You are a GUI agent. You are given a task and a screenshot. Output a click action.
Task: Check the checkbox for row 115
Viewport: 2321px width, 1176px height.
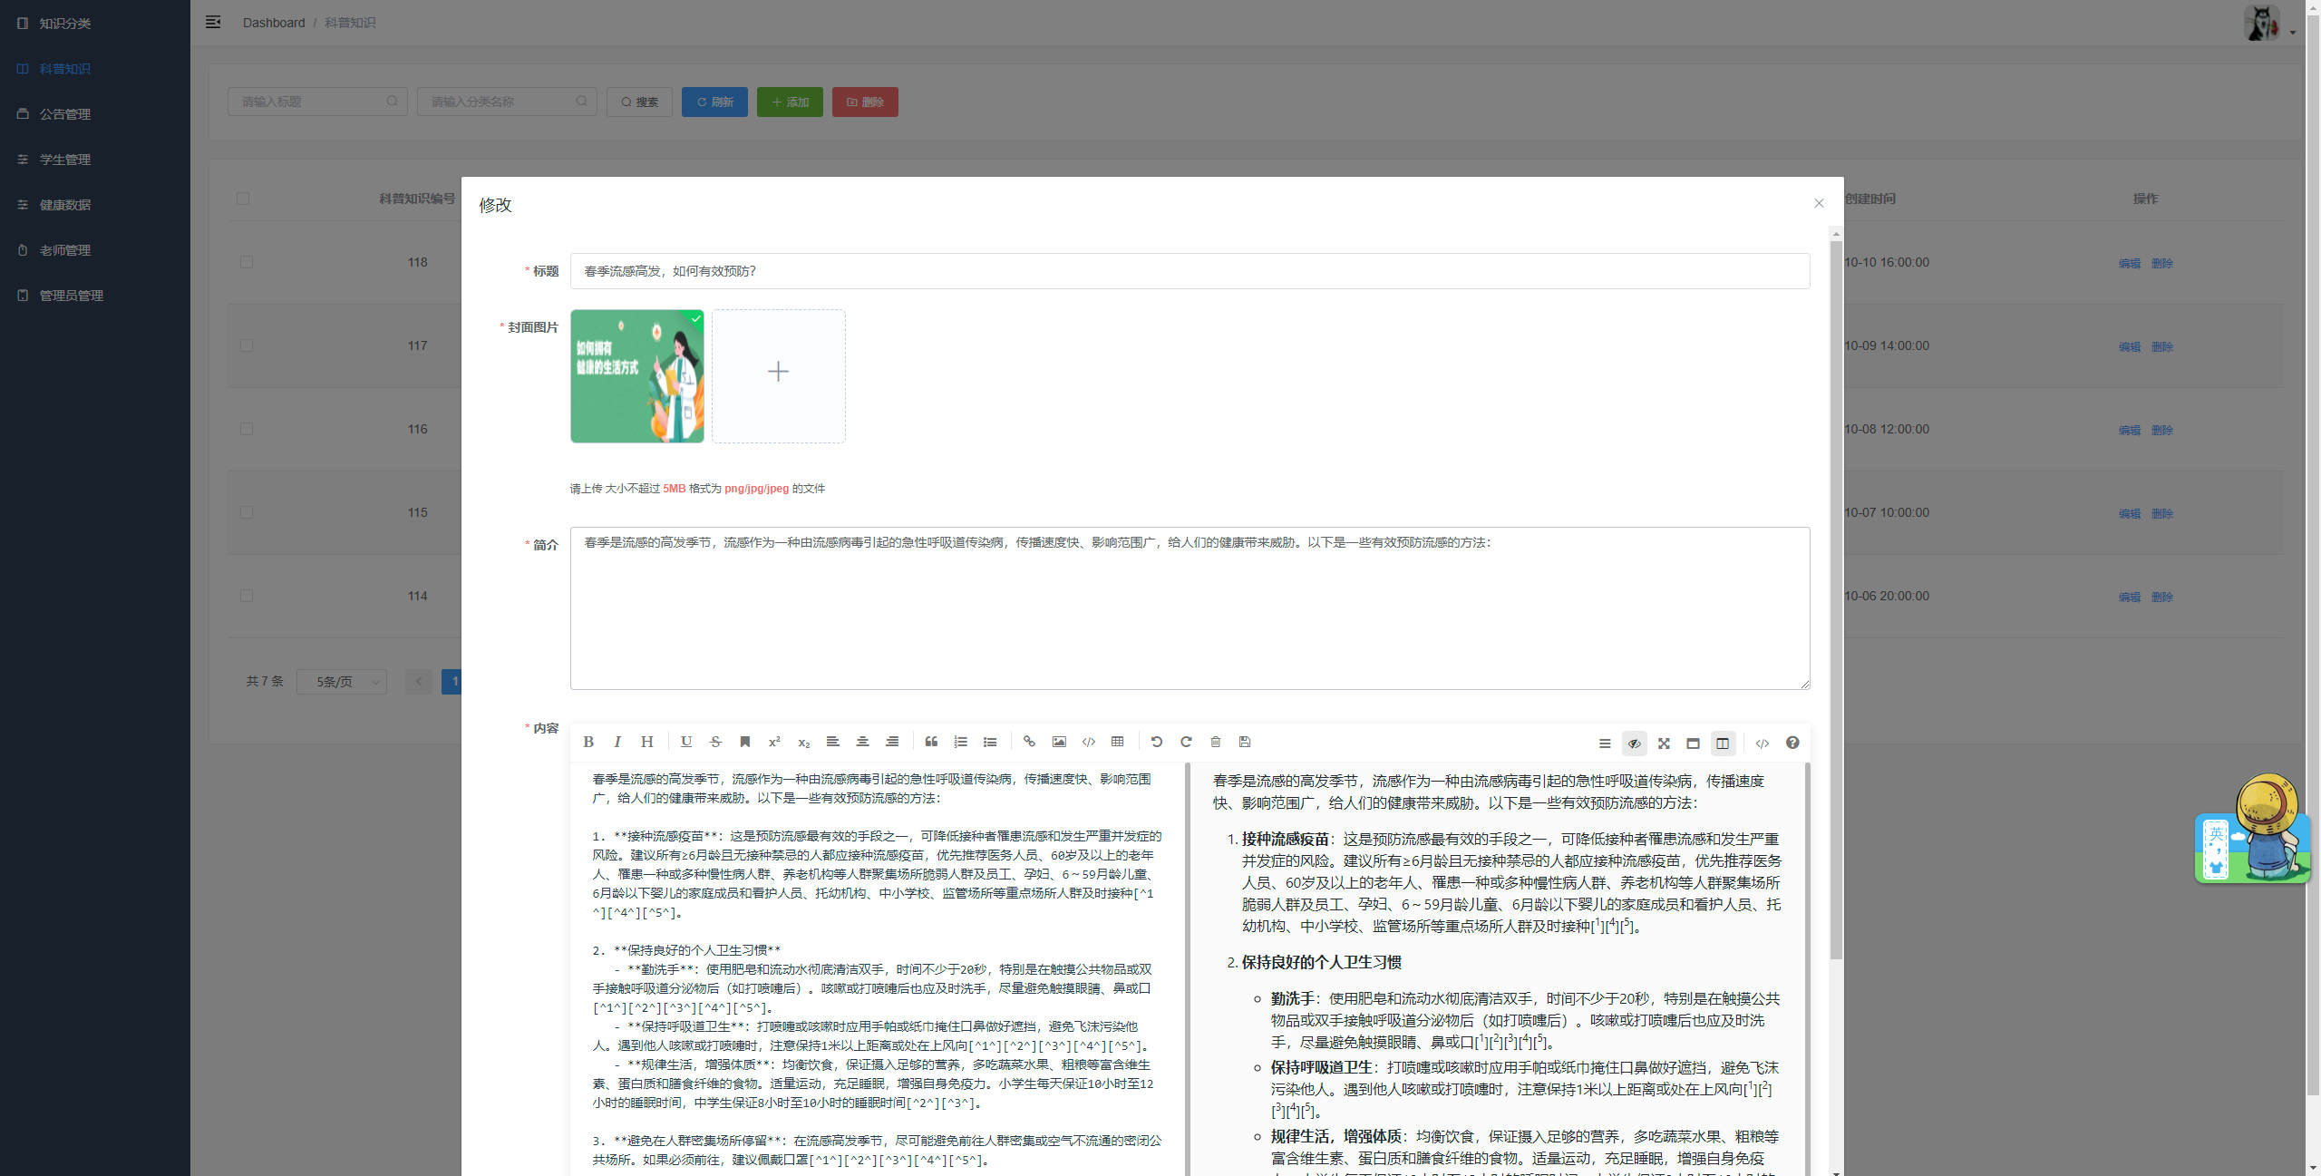point(247,512)
